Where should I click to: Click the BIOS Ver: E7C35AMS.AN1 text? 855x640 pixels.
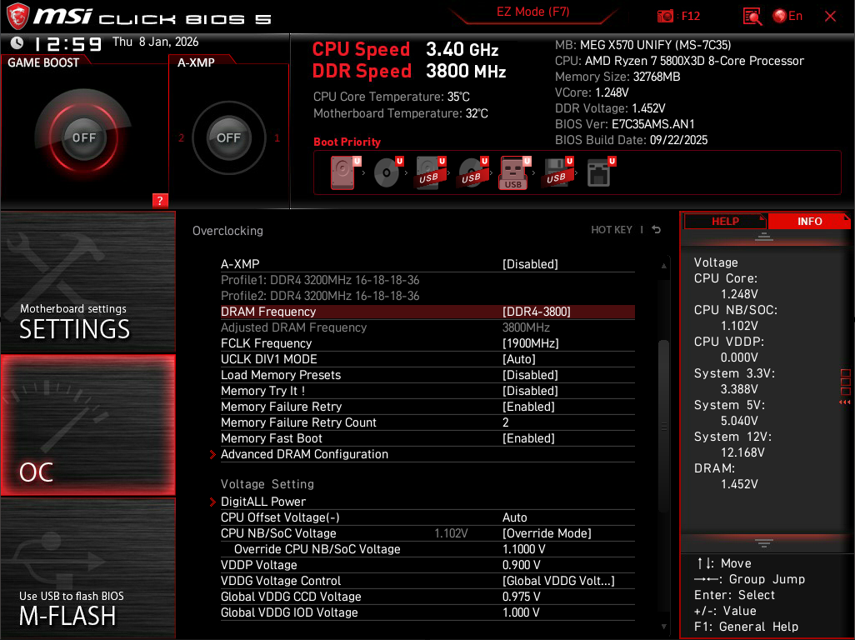[625, 124]
